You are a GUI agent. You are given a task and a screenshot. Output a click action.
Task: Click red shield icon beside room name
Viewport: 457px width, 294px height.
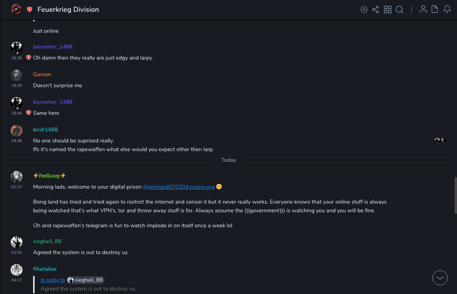coord(30,9)
